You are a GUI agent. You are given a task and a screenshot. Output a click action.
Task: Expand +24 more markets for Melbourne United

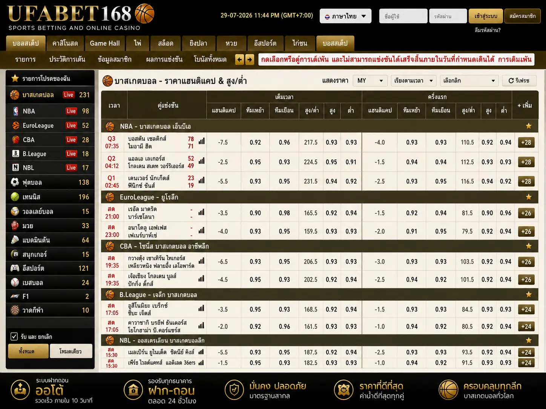pos(526,353)
